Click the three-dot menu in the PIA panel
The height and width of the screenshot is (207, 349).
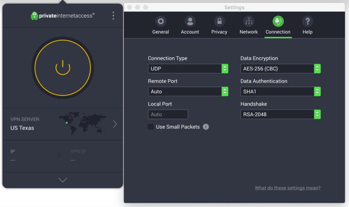(x=113, y=16)
